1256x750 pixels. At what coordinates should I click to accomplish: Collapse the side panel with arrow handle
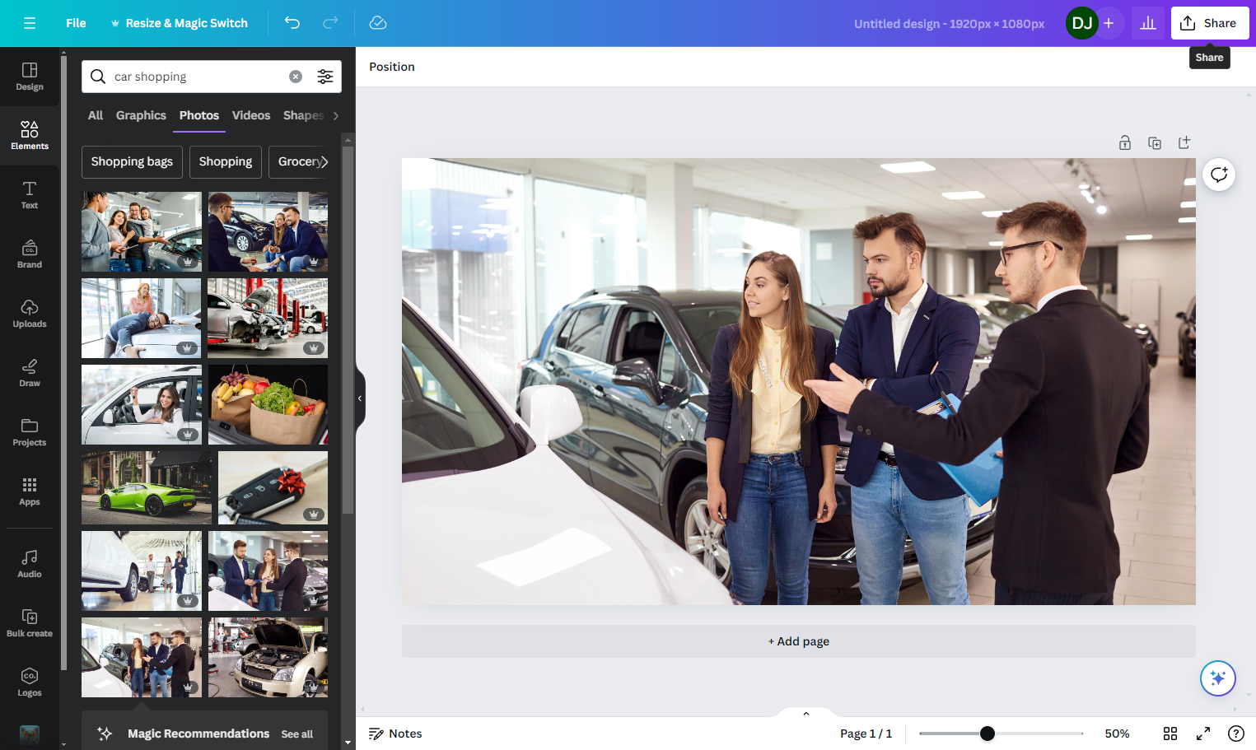click(x=360, y=398)
